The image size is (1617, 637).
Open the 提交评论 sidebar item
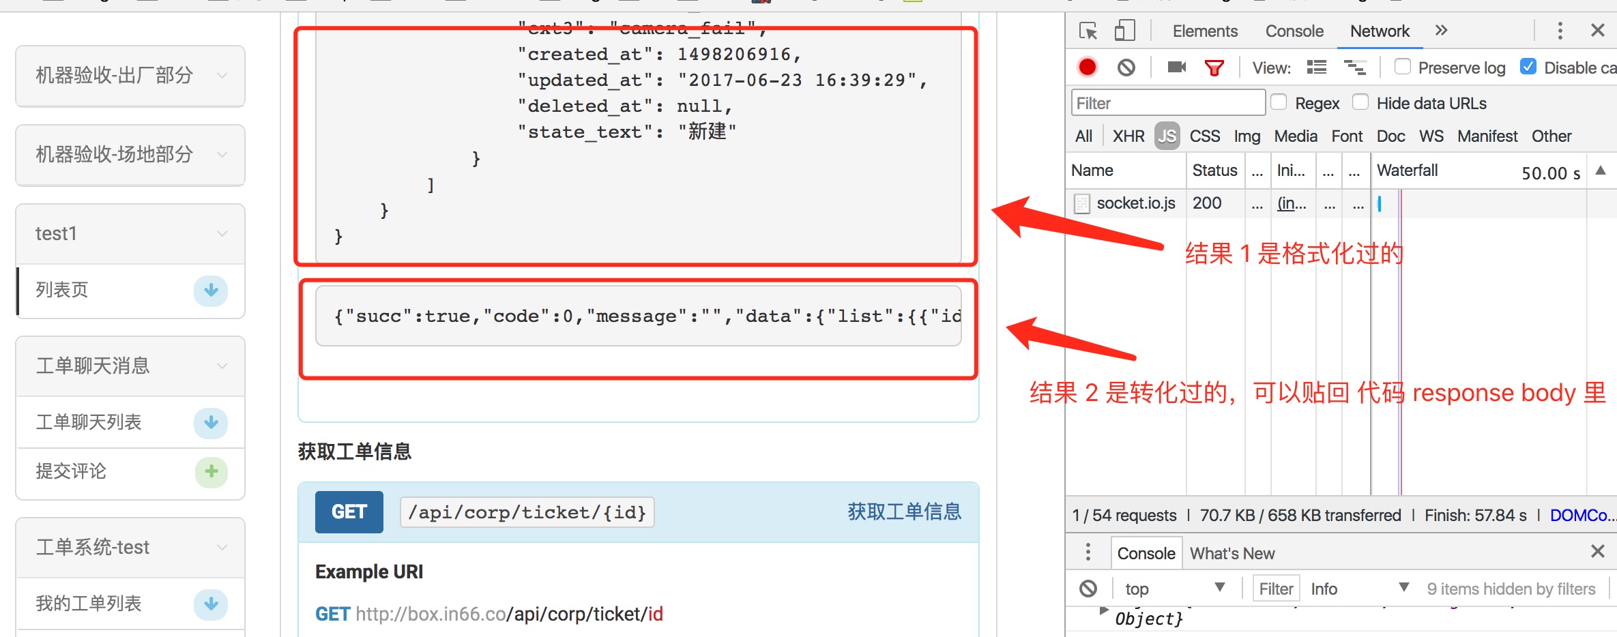[x=130, y=472]
